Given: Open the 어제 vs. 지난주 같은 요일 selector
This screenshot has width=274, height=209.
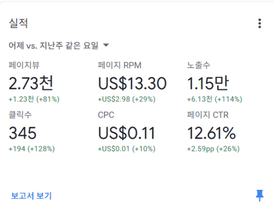Looking at the screenshot, I should click(59, 46).
